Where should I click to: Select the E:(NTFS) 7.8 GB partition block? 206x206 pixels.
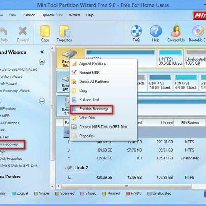(160, 82)
